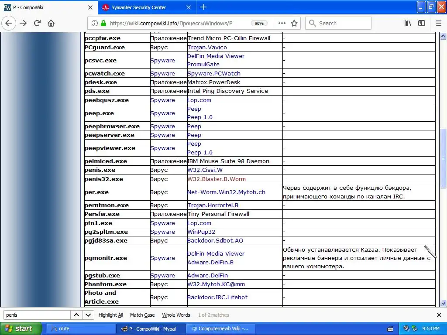Switch to nLite taskbar window
This screenshot has width=447, height=335.
tap(80, 328)
